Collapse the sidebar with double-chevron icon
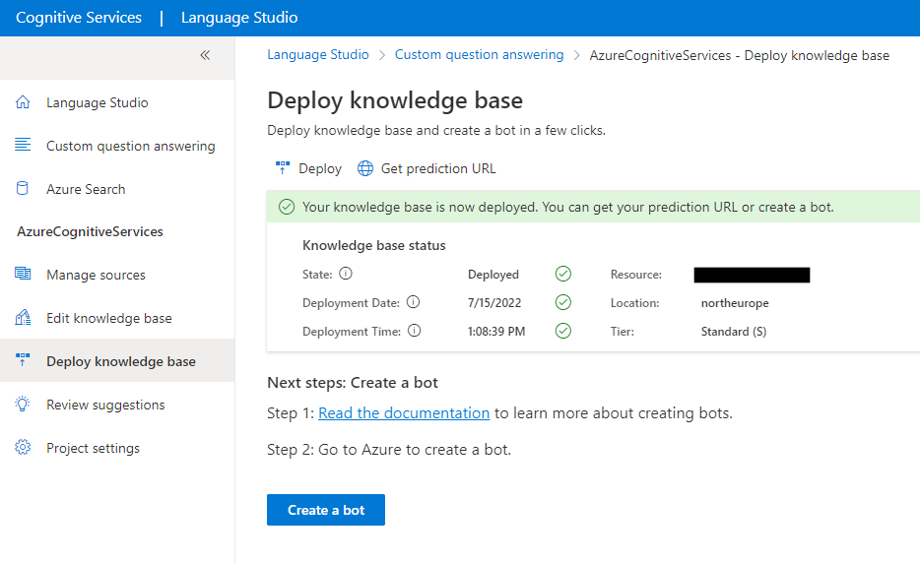Screen dimensions: 920x563 coord(205,55)
